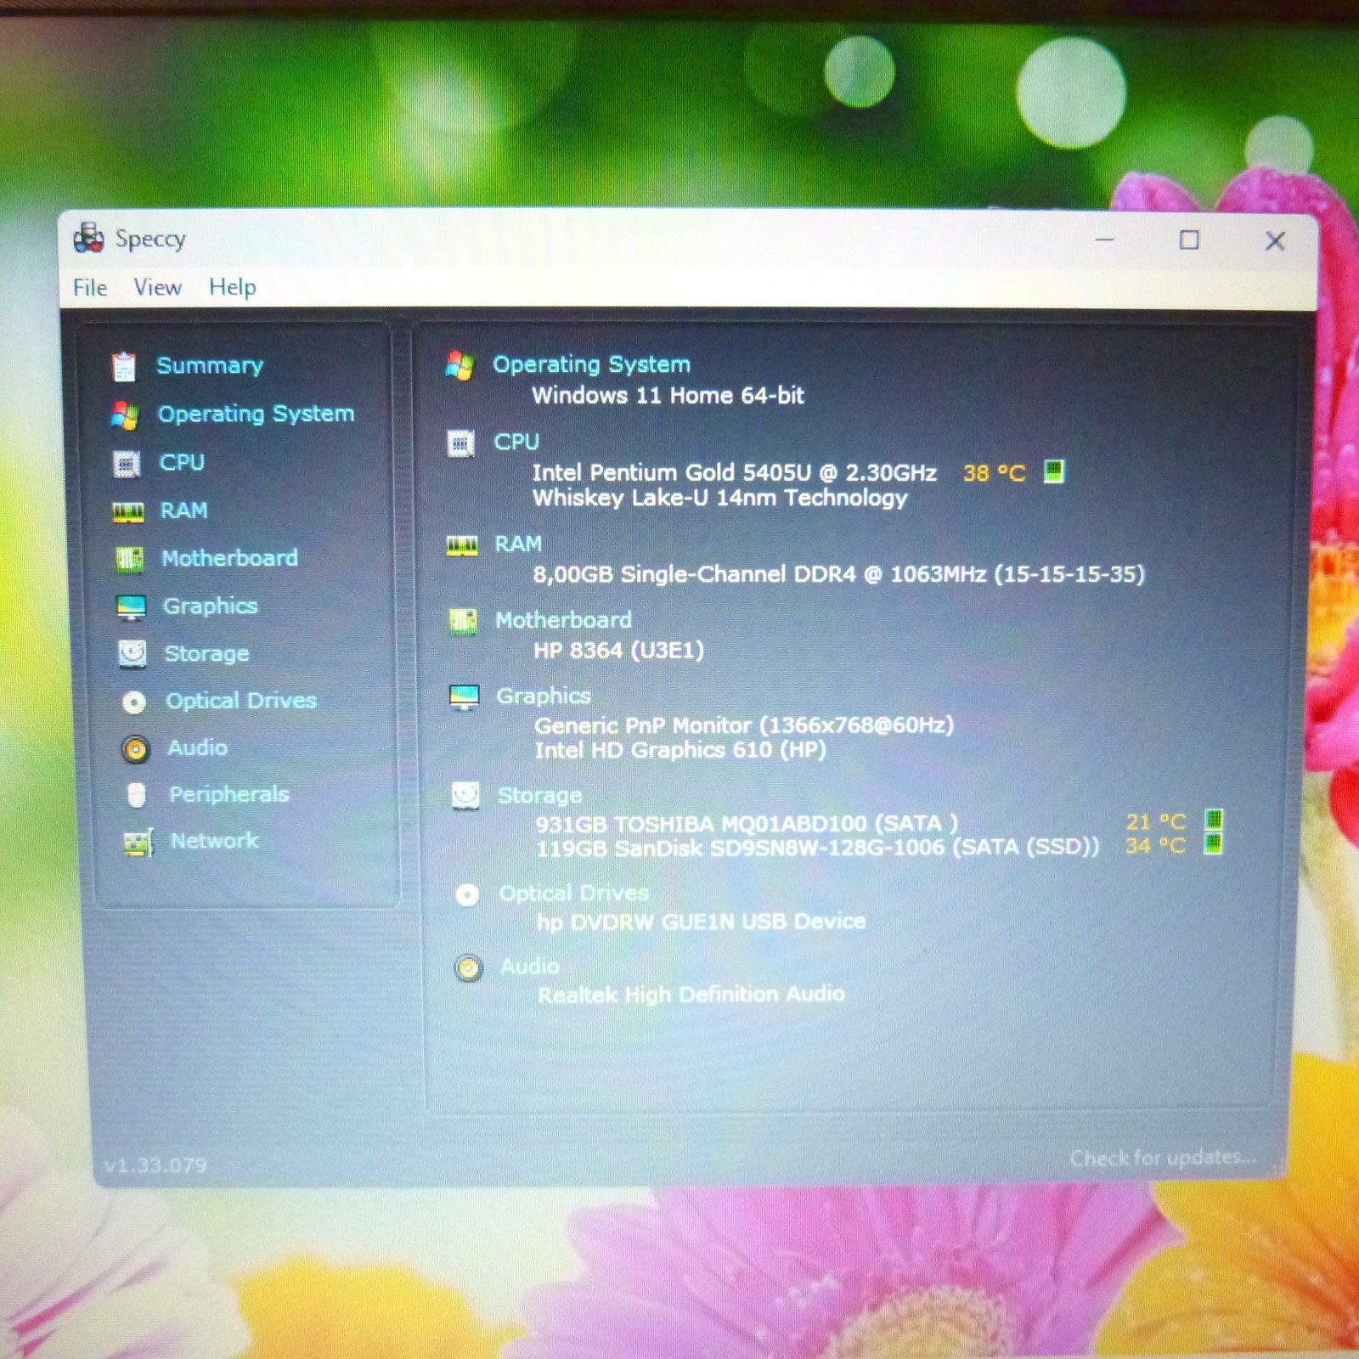Click the green indicator next to 21 °C

1214,820
